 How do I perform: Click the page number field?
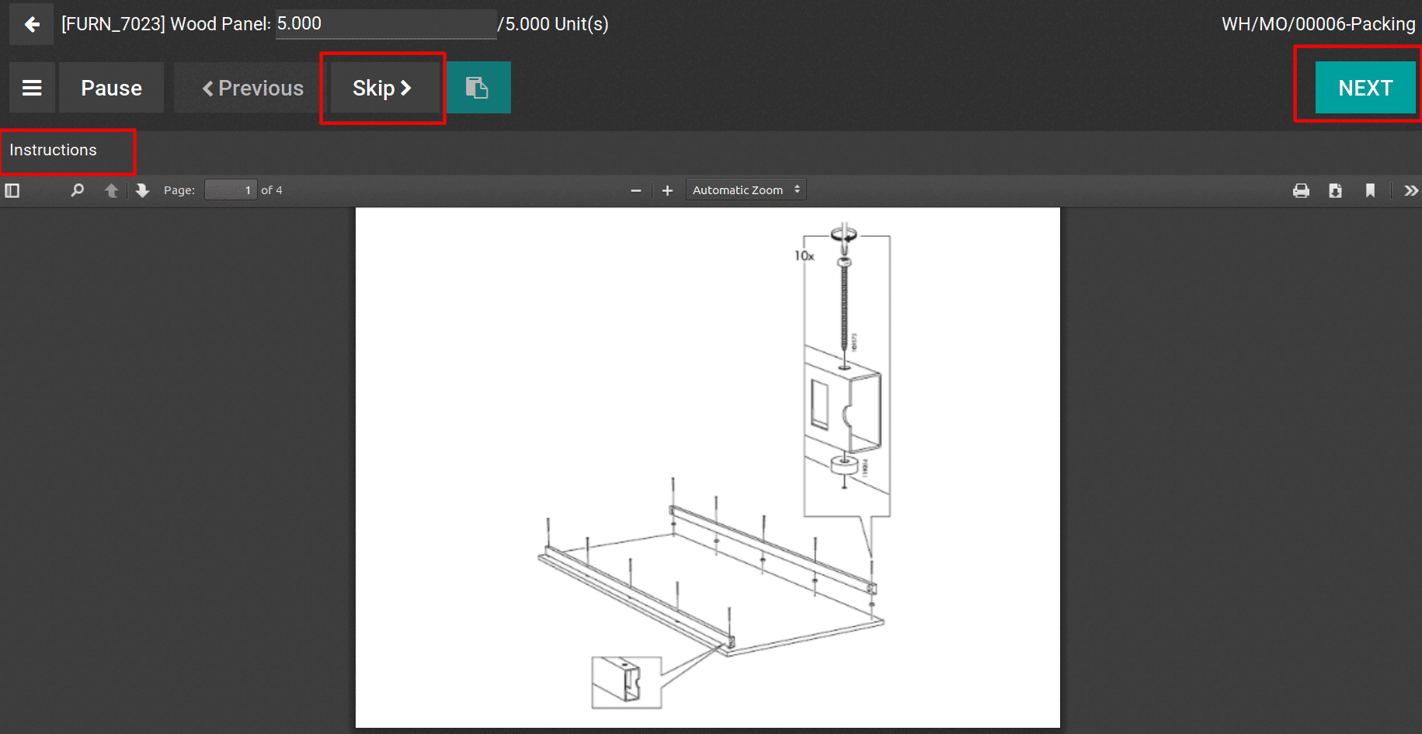231,190
